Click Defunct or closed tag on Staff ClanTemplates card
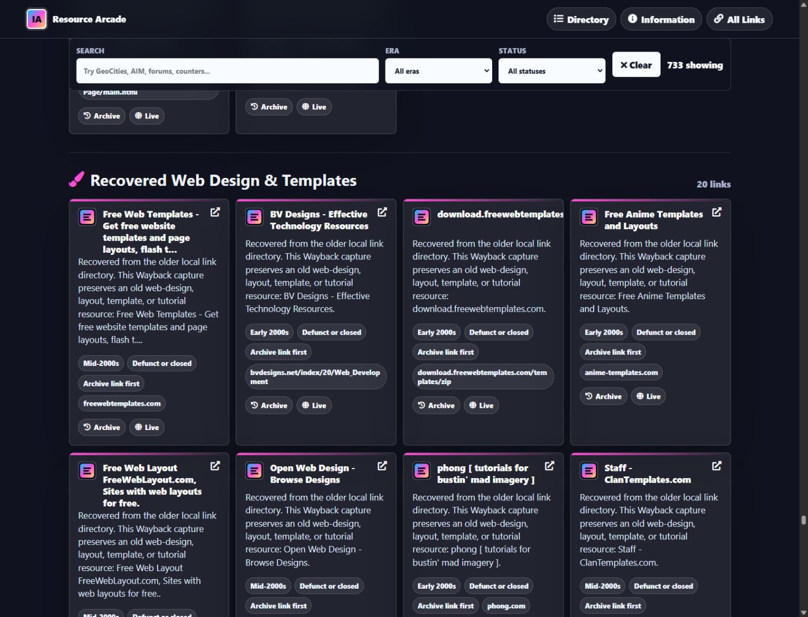Image resolution: width=808 pixels, height=617 pixels. point(663,586)
